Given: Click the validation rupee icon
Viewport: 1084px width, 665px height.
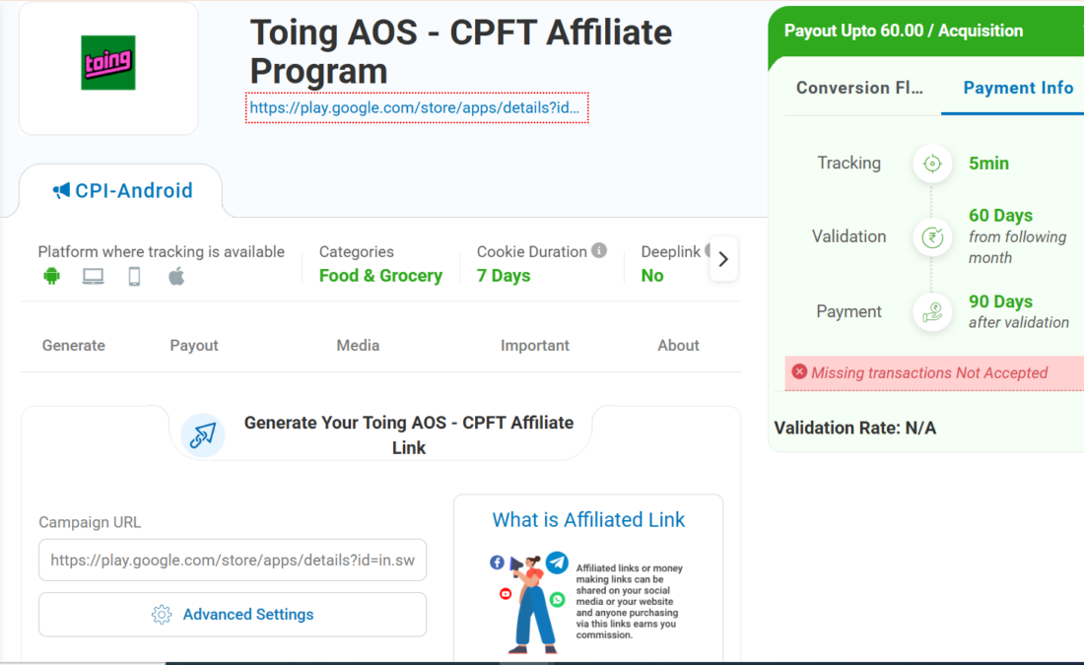Looking at the screenshot, I should coord(932,236).
